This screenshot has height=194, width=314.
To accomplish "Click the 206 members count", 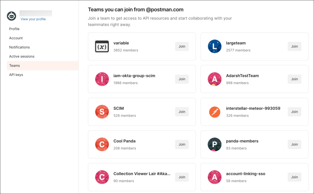I will pos(124,148).
